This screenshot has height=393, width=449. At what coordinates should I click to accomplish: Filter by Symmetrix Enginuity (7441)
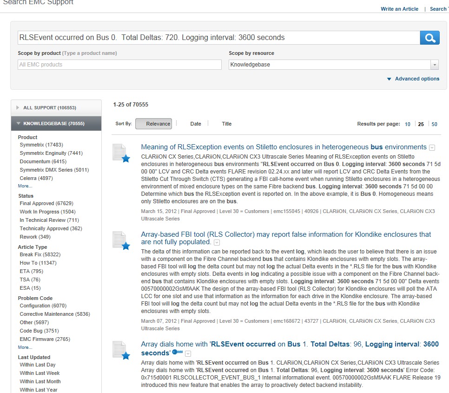51,153
